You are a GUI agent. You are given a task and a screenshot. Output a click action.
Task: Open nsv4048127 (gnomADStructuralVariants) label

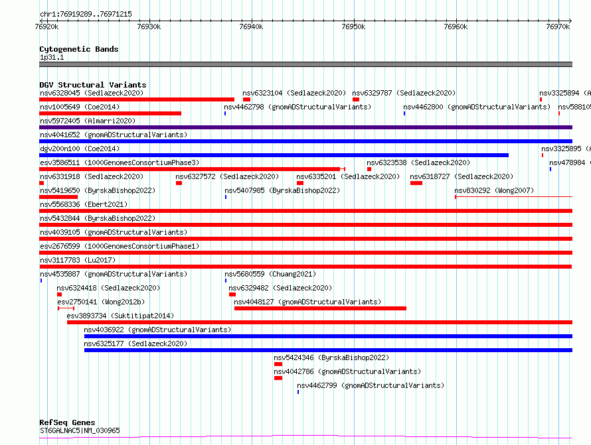click(x=307, y=302)
